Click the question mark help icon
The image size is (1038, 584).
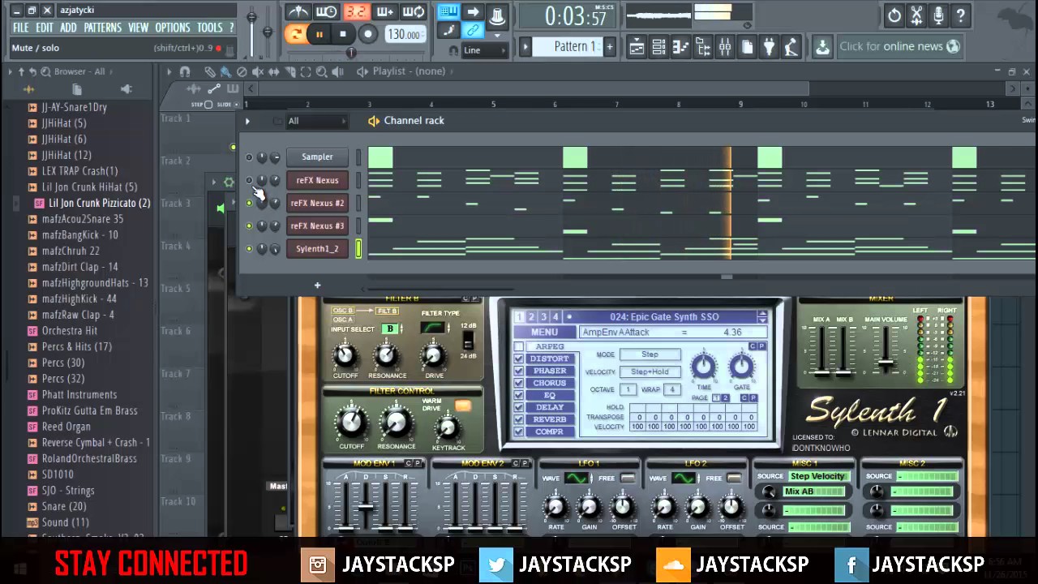[960, 15]
